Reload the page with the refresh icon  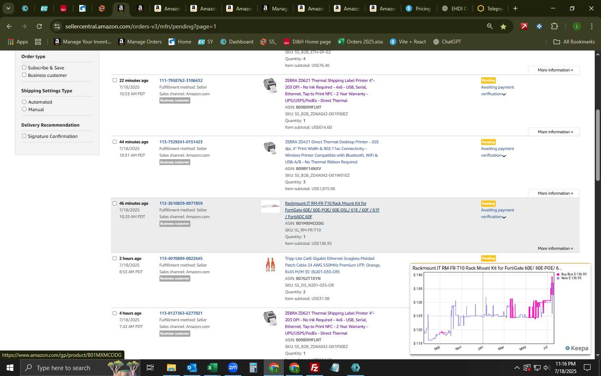click(x=39, y=26)
